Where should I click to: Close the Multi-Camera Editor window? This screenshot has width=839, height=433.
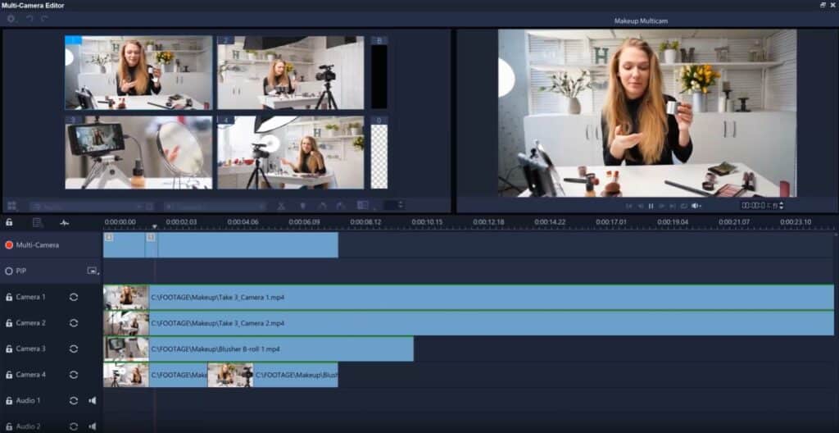click(832, 5)
